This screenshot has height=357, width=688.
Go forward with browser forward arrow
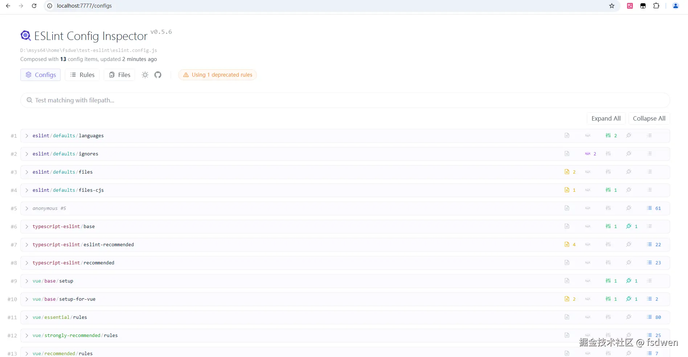click(21, 6)
